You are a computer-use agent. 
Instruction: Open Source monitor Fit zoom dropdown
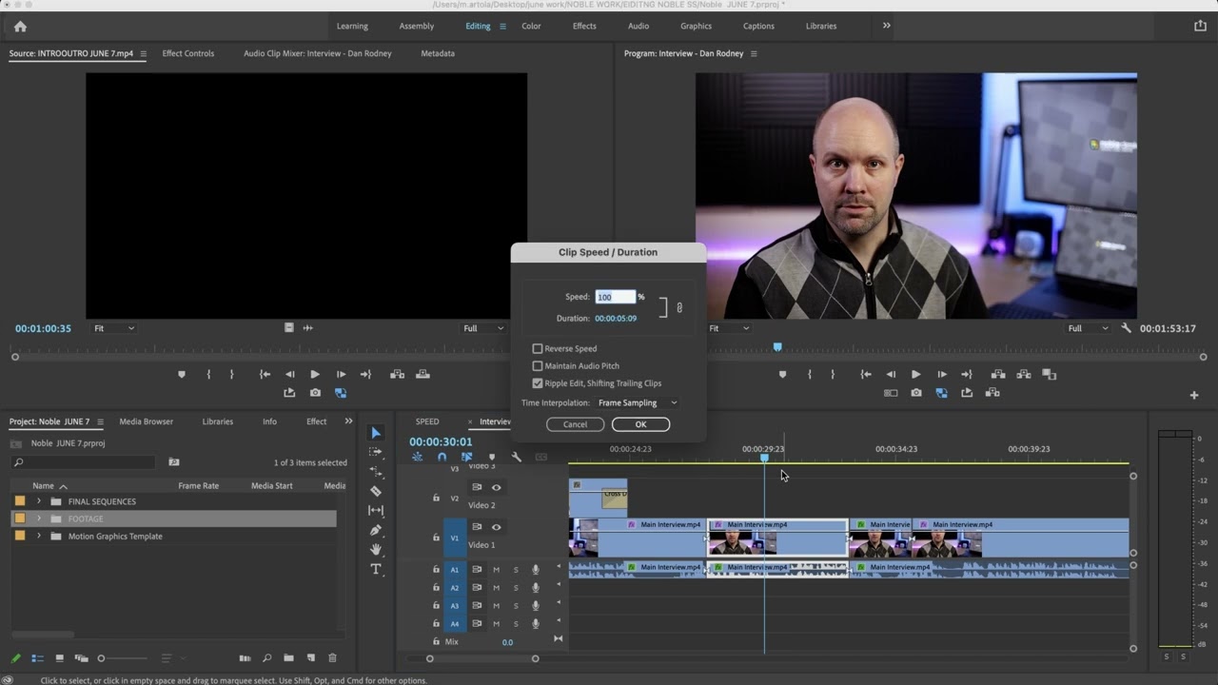pos(114,328)
